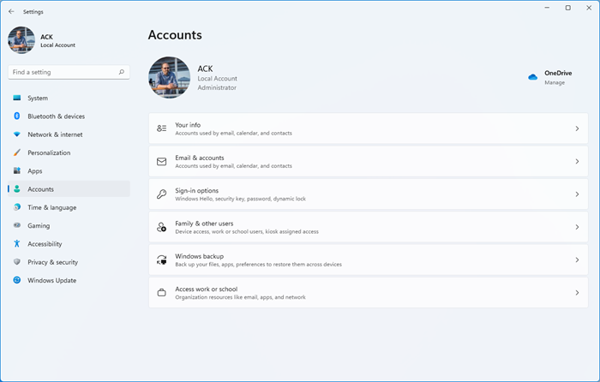600x382 pixels.
Task: Click the Find a setting search field
Action: tap(69, 72)
